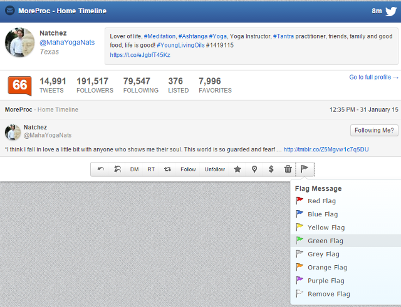The height and width of the screenshot is (307, 401).
Task: Click the Unfollow toolbar button
Action: 214,169
